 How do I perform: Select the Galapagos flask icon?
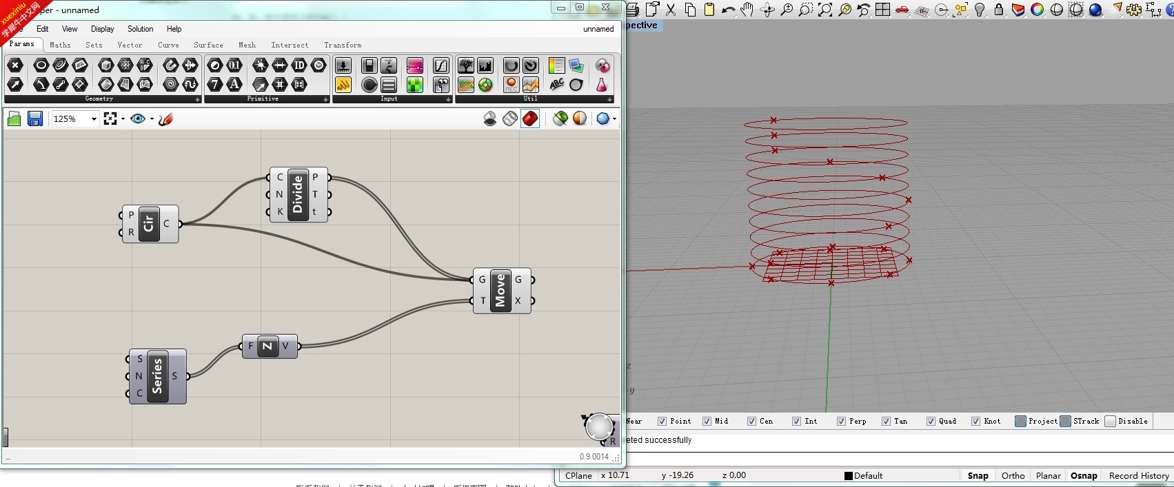[x=603, y=85]
